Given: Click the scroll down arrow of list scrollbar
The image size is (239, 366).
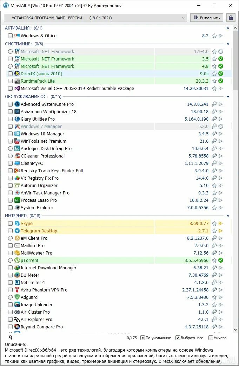Looking at the screenshot, I should tap(235, 329).
